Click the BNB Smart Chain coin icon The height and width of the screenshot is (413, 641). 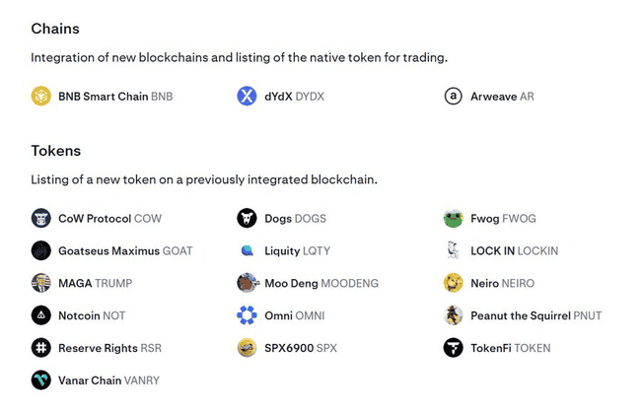point(40,96)
